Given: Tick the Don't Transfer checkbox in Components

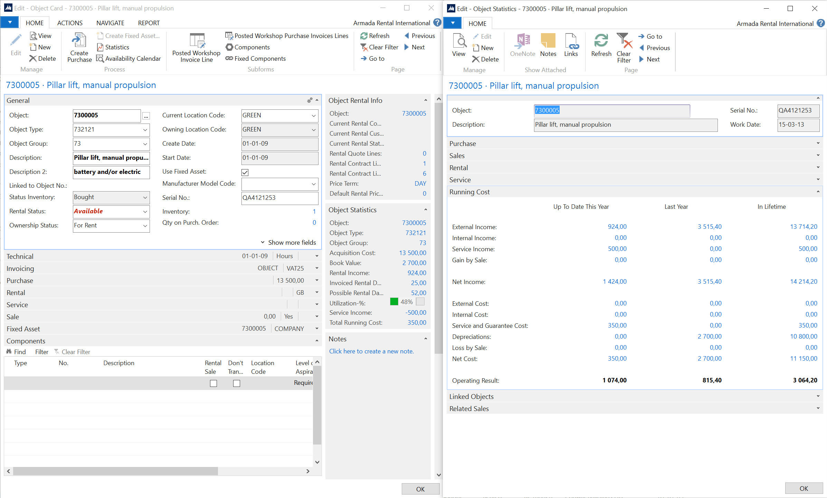Looking at the screenshot, I should [x=237, y=383].
